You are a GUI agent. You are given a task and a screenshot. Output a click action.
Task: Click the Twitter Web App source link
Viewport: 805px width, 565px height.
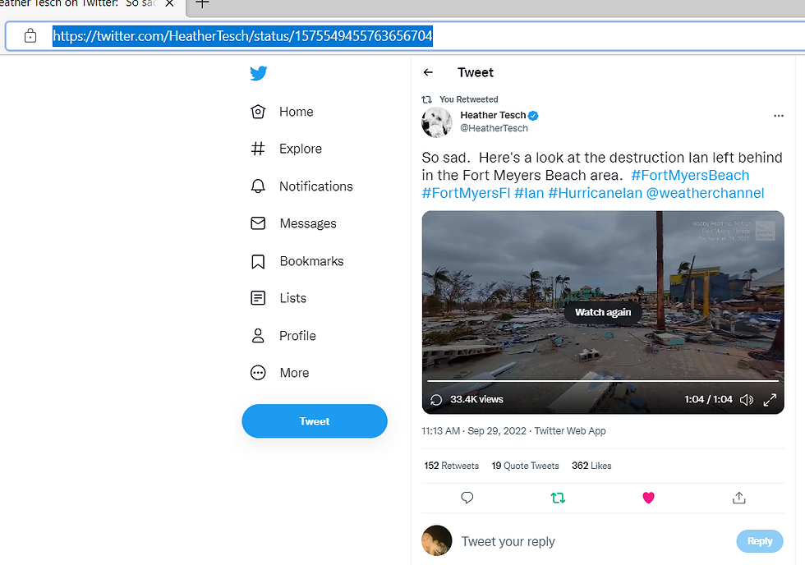pos(570,431)
